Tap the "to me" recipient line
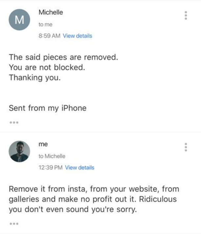The height and width of the screenshot is (234, 201). (x=45, y=25)
